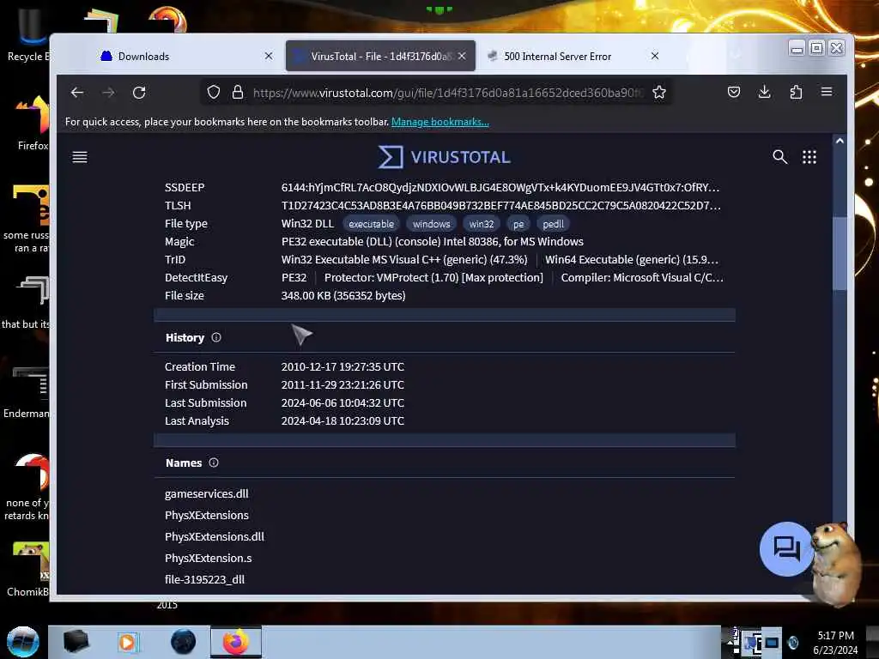Click the Last Analysis date value
The image size is (879, 659).
click(343, 420)
